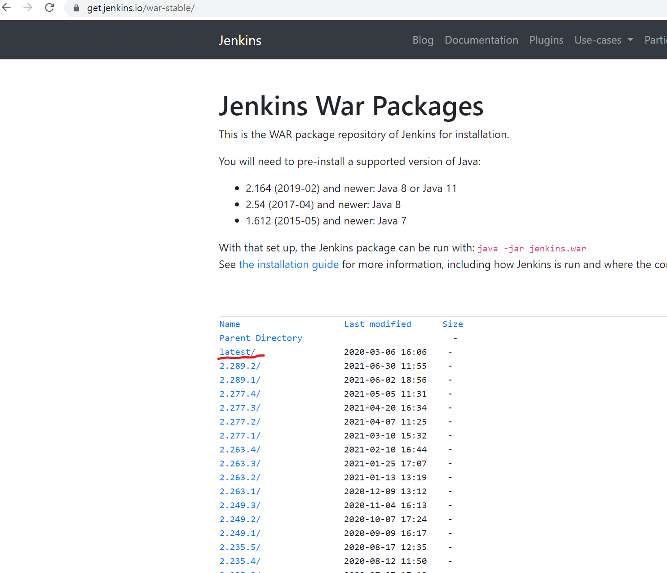Click the bullet 2.54 (2017-04) Java 8 line
Image resolution: width=667 pixels, height=573 pixels.
(x=323, y=205)
